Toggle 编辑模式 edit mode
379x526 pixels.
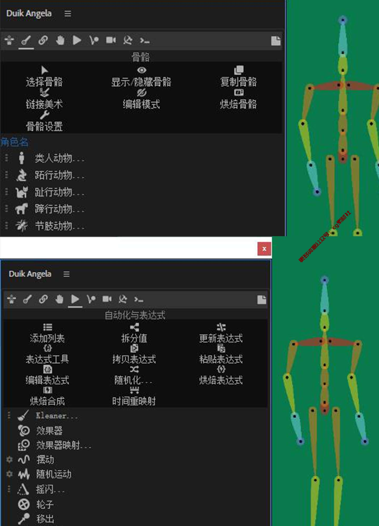click(141, 99)
